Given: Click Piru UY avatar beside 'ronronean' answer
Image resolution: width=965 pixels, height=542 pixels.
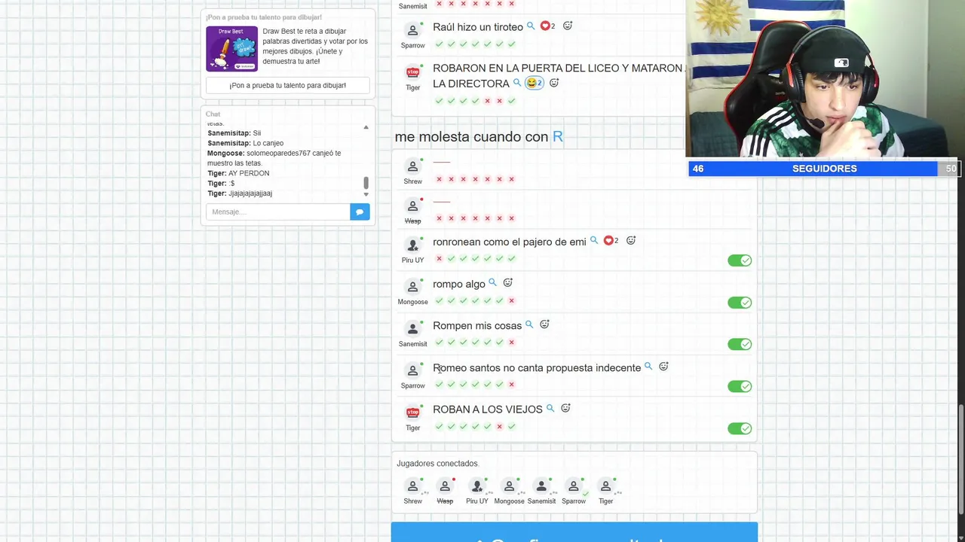Looking at the screenshot, I should click(412, 245).
